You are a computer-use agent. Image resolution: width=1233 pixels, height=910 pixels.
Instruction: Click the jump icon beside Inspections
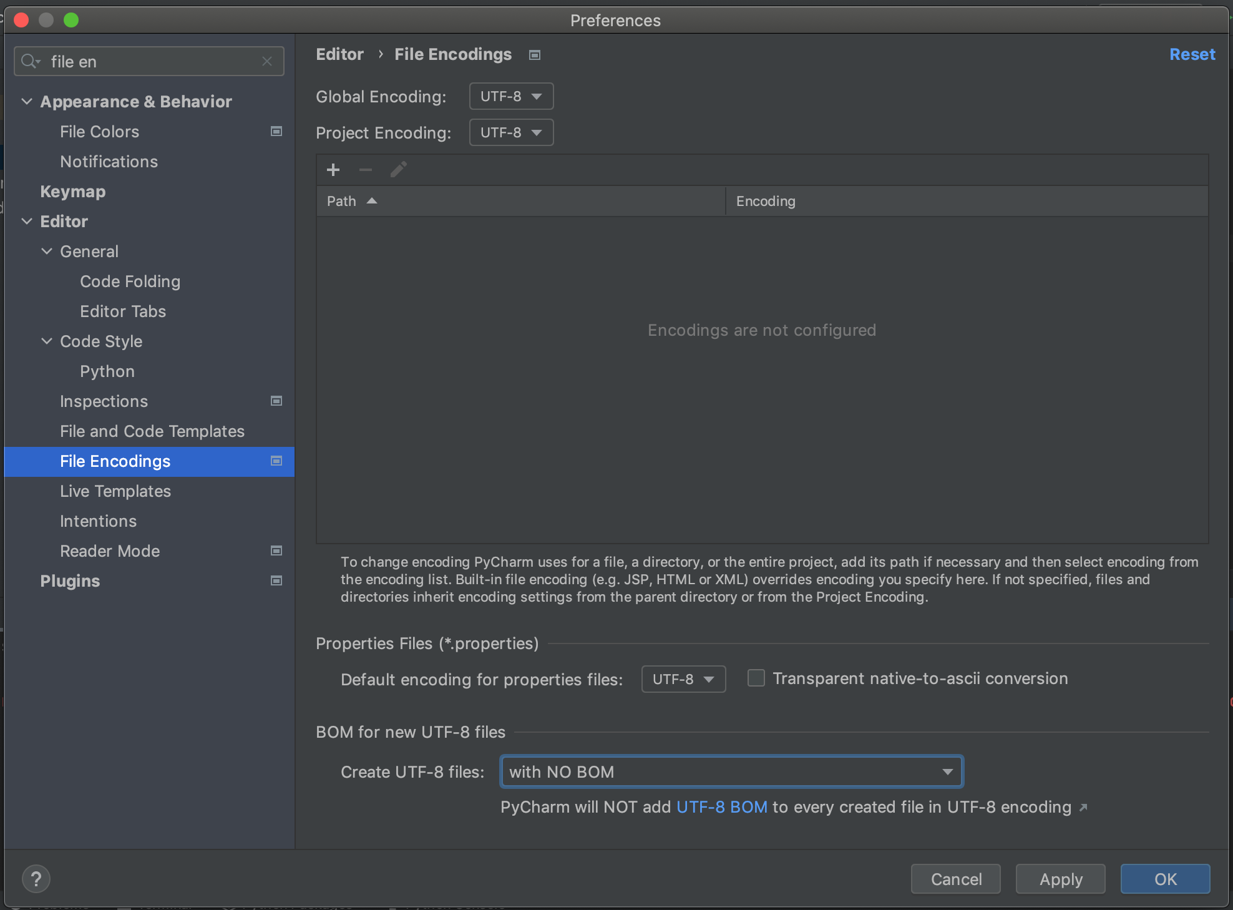(276, 401)
